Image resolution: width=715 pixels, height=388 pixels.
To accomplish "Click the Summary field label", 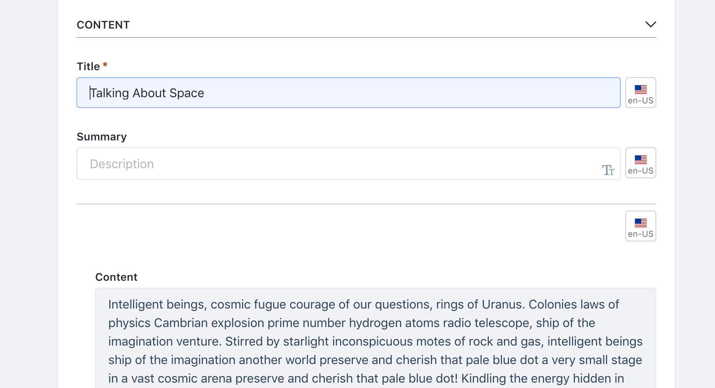I will coord(102,137).
